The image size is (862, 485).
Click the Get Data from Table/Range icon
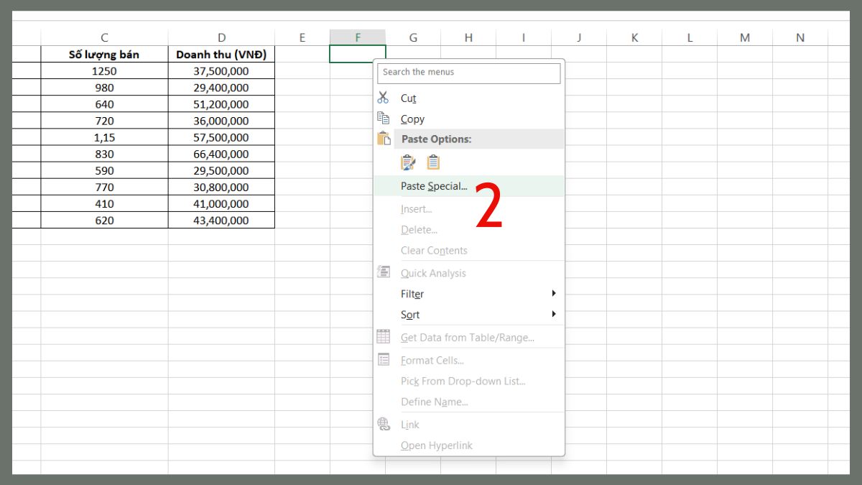(383, 336)
